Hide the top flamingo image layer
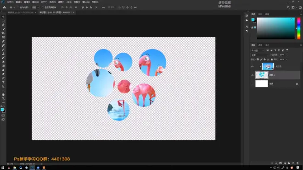This screenshot has height=170, width=303. click(252, 66)
